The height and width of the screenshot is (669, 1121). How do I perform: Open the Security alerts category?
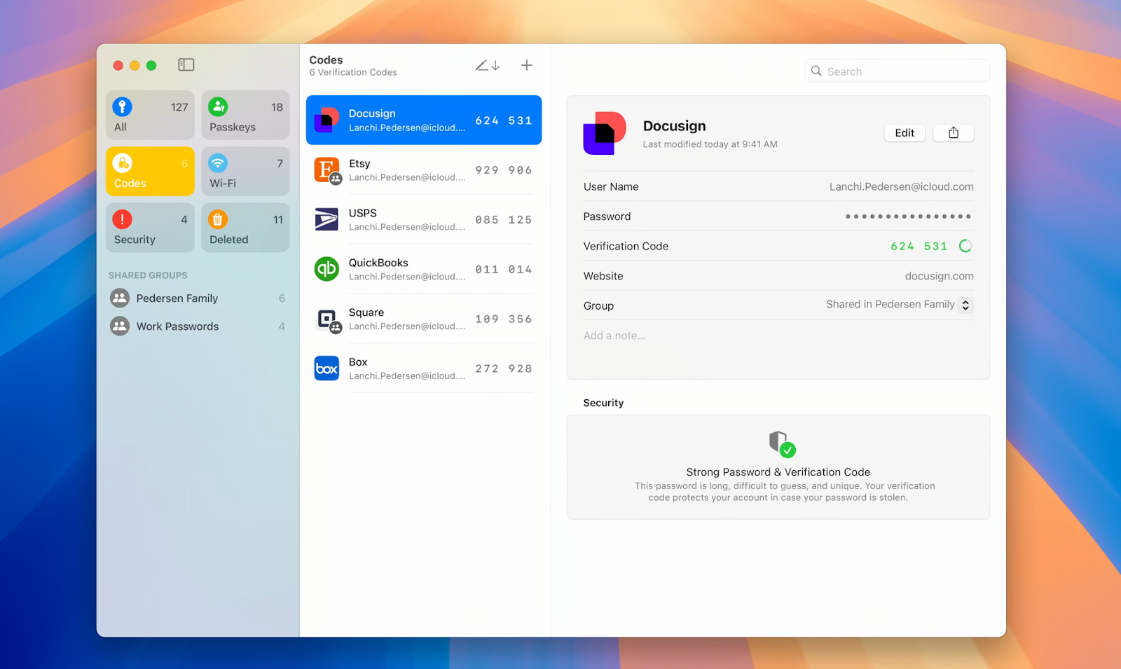[x=150, y=227]
